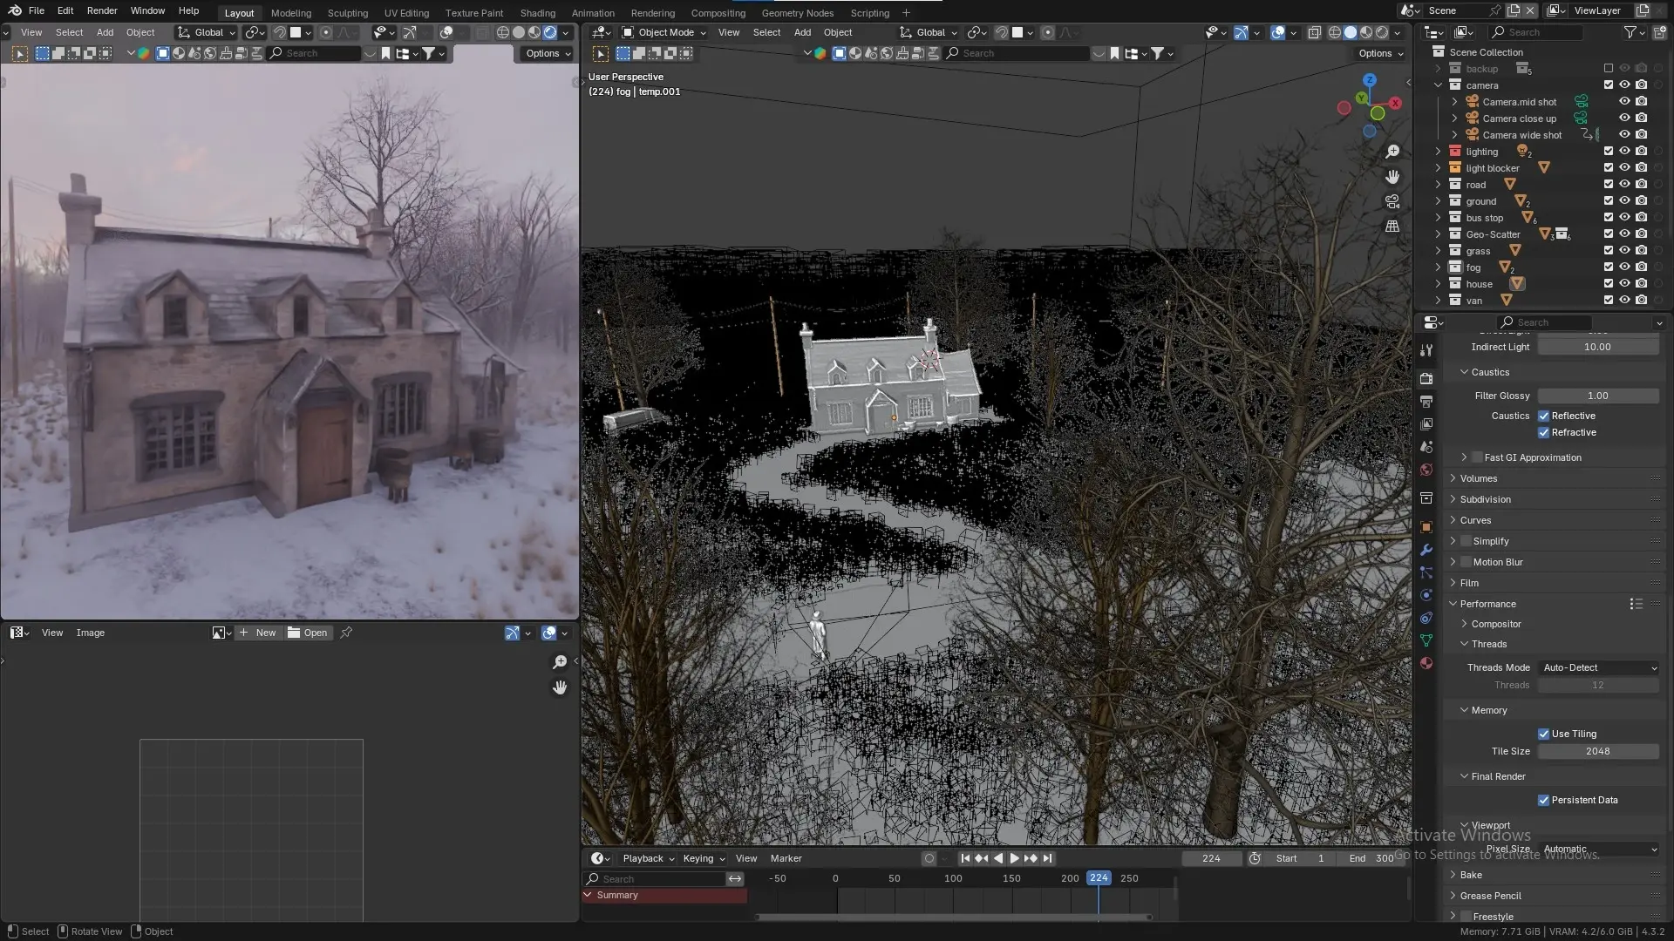Jump to end frame in timeline

click(x=1047, y=858)
